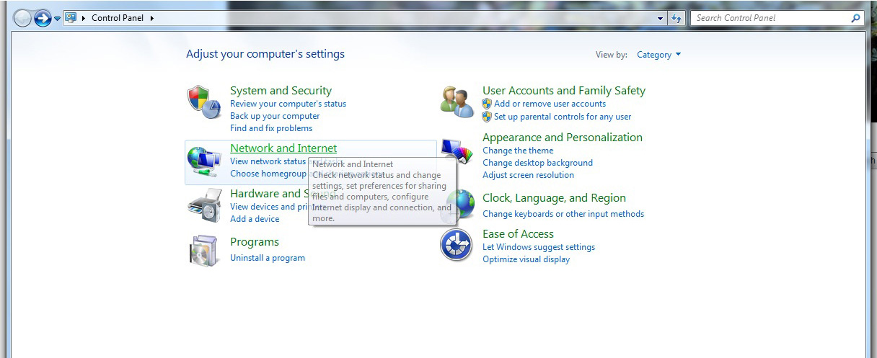Click the Back arrow button

click(23, 18)
